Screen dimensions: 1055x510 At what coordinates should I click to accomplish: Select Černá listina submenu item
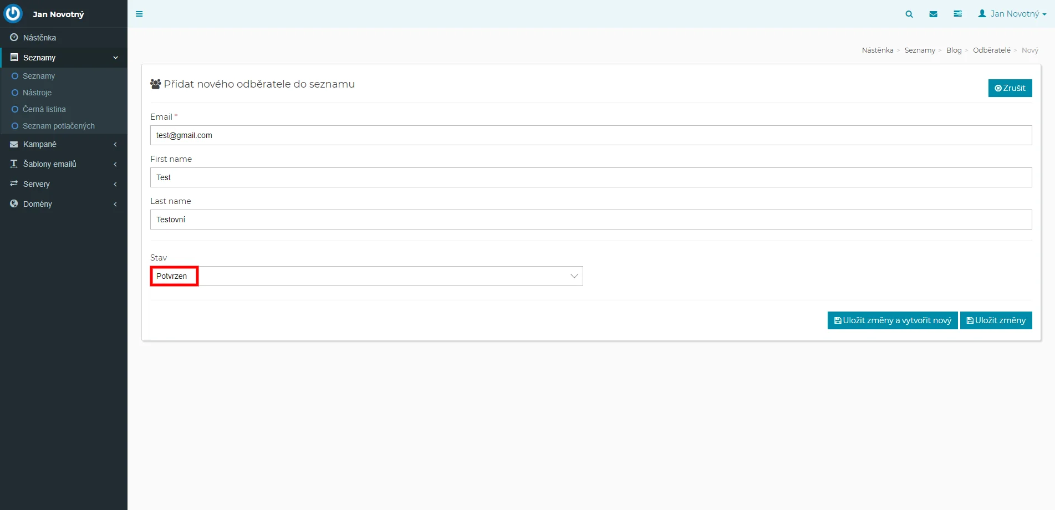click(x=44, y=109)
